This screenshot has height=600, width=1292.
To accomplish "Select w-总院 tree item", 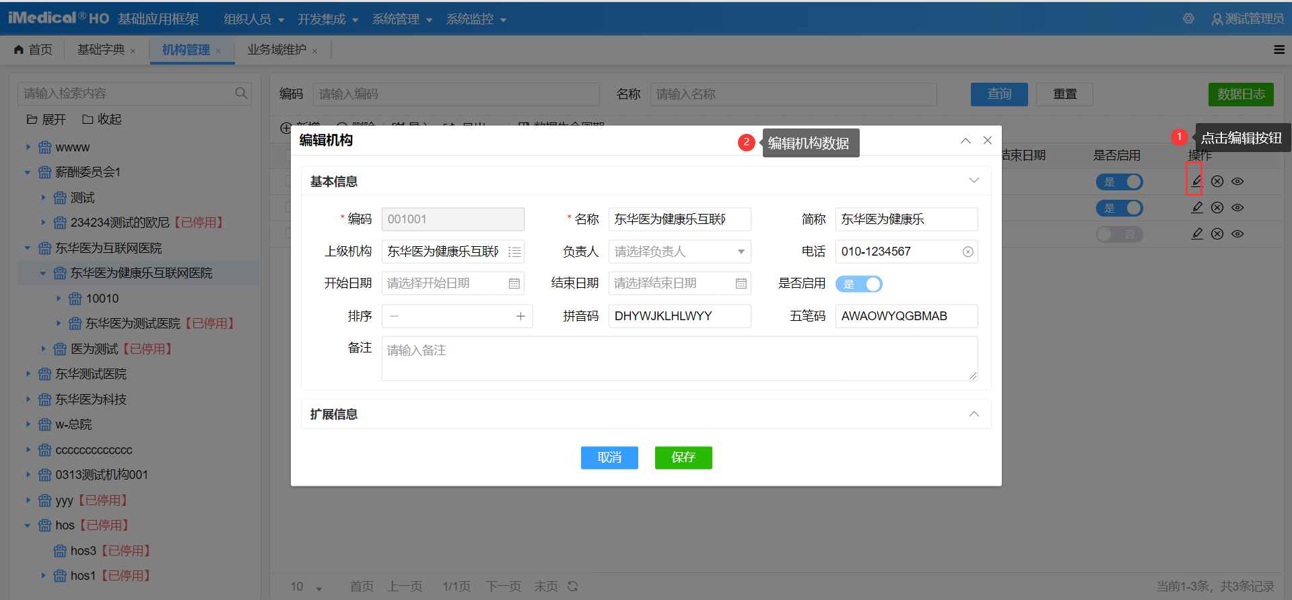I will click(73, 424).
